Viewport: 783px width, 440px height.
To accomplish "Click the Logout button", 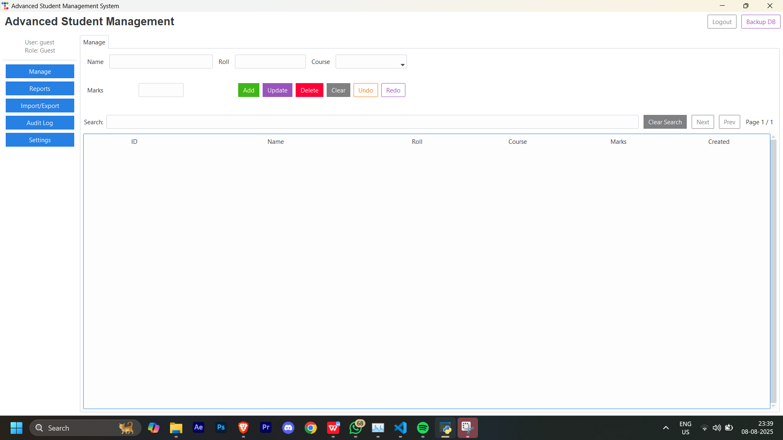I will [x=722, y=22].
